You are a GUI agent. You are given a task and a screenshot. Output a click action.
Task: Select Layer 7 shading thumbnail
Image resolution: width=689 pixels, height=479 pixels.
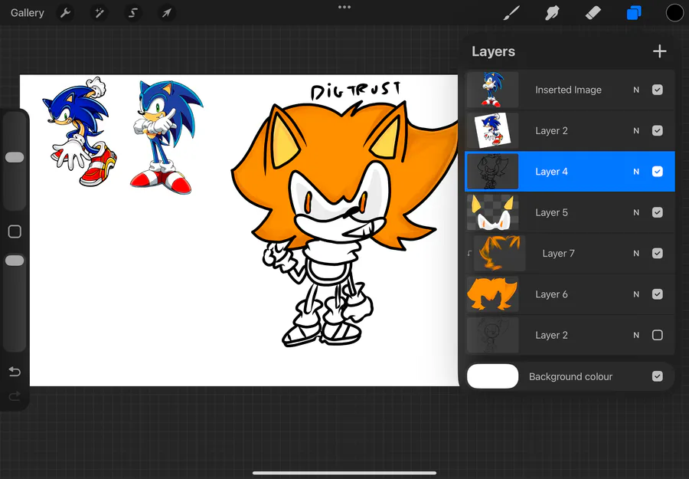(500, 254)
